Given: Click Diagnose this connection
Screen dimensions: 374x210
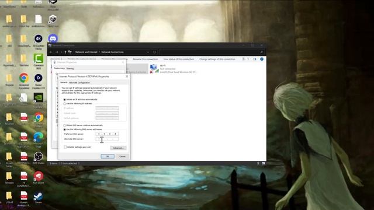Looking at the screenshot, I should tap(115, 59).
